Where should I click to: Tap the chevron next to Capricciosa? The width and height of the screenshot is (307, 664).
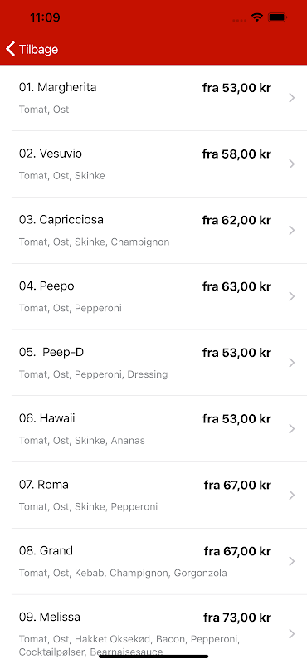point(292,231)
